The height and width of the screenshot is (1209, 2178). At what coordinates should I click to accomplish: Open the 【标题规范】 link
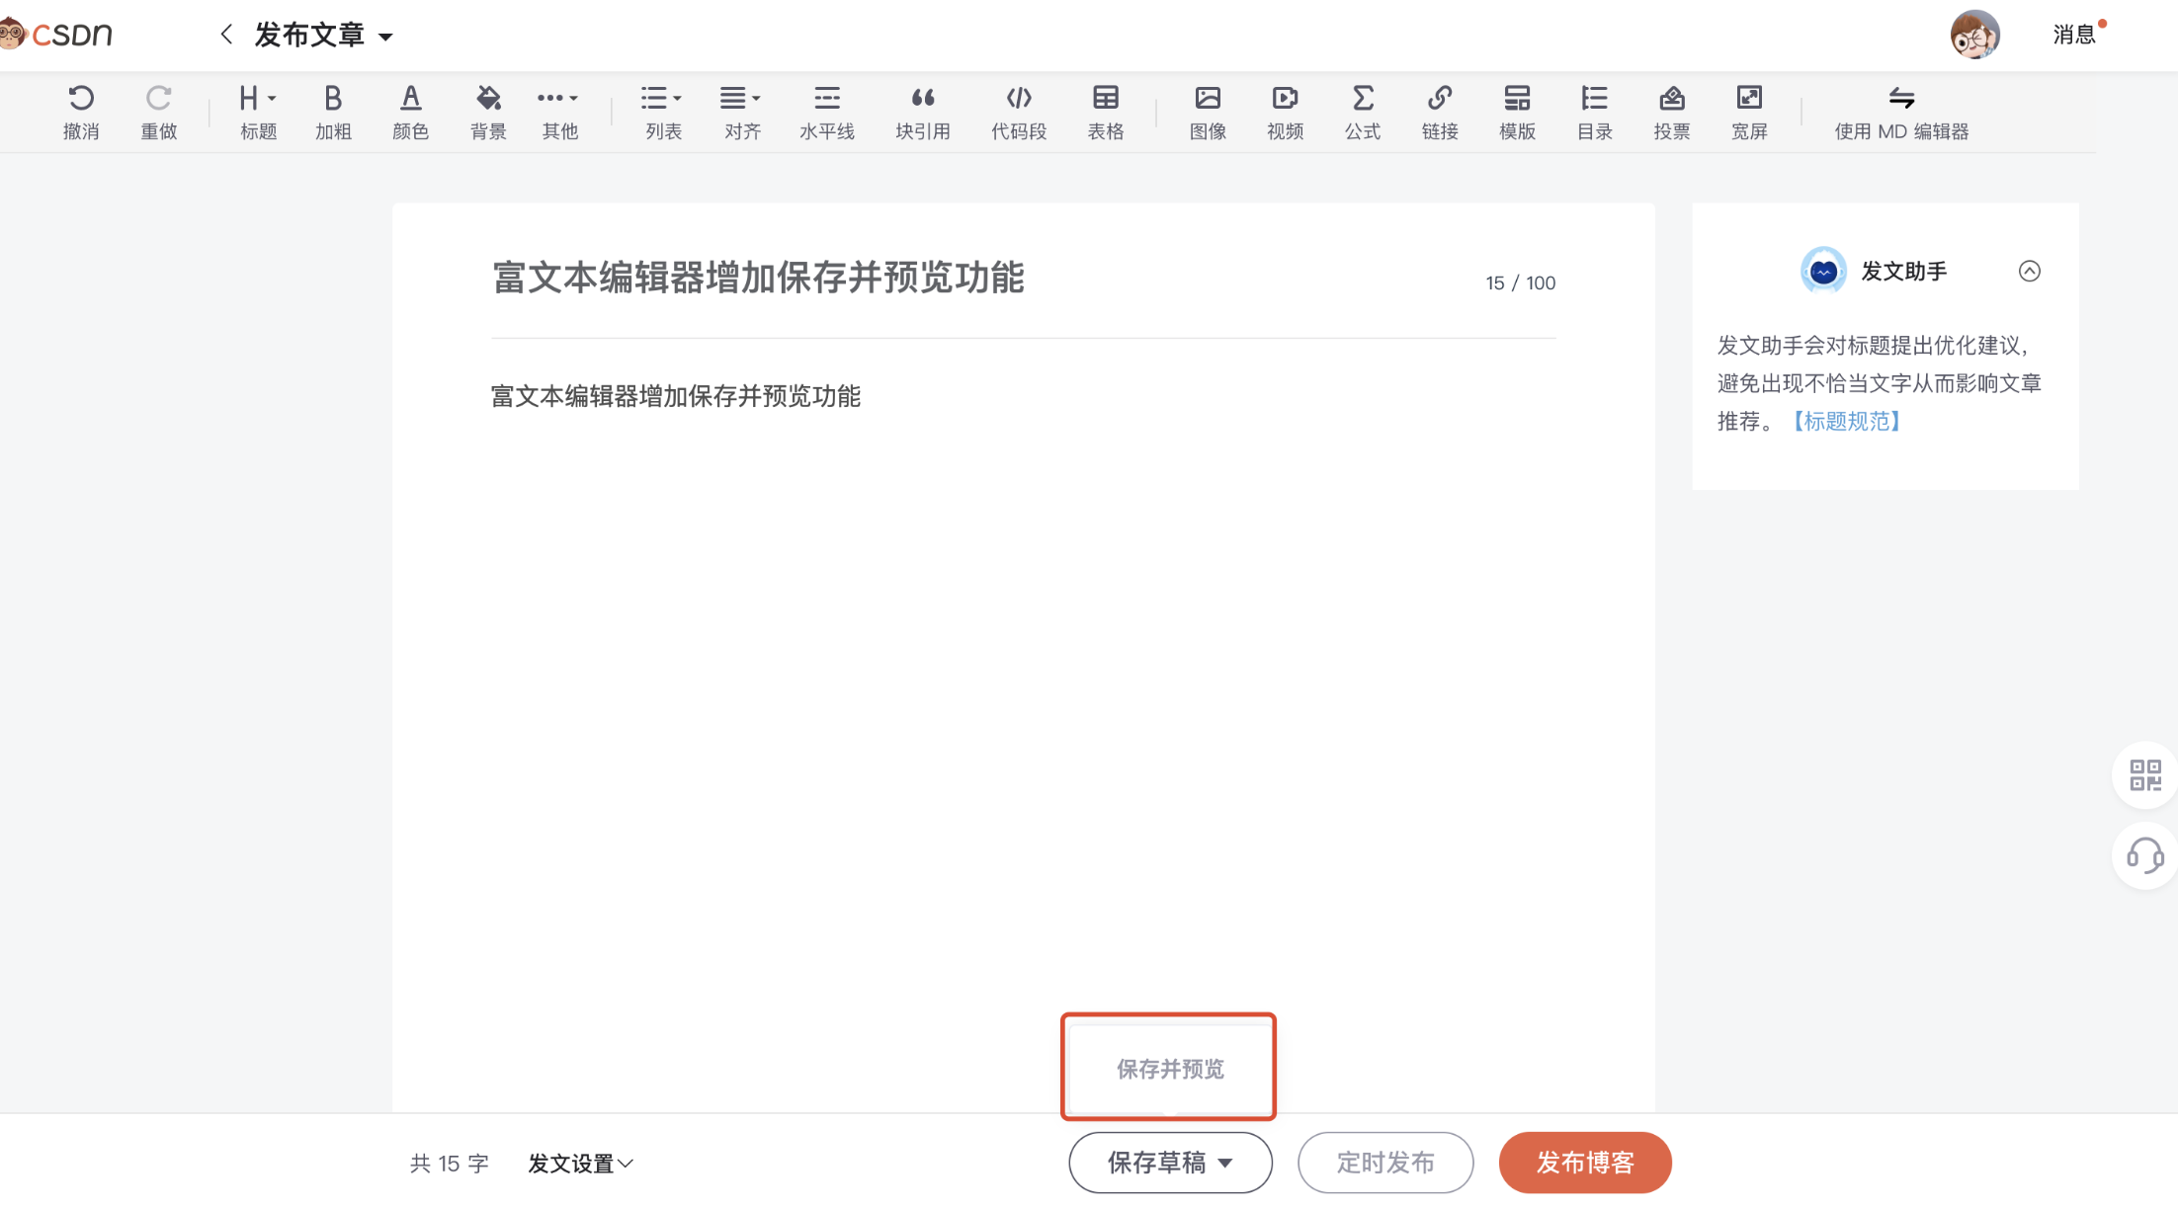(x=1846, y=422)
